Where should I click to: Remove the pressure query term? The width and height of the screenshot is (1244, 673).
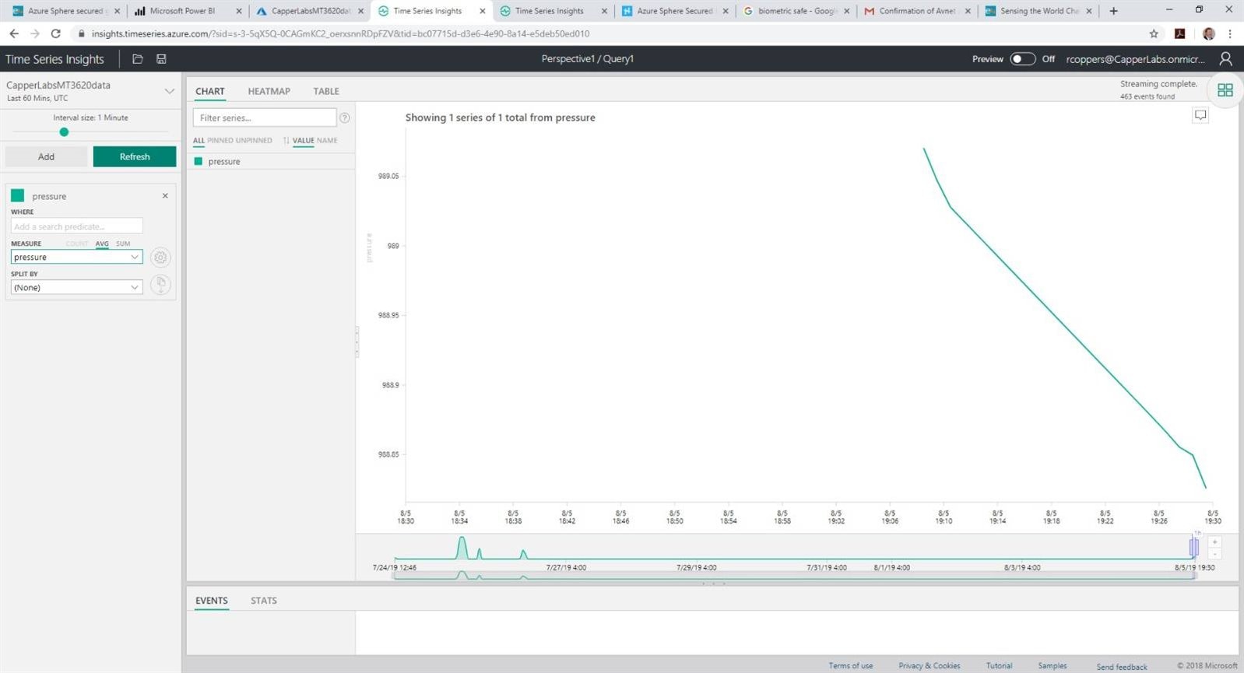(x=165, y=196)
